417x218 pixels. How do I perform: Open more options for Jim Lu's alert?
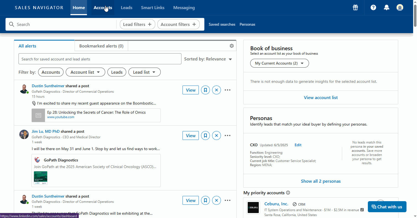pos(228,135)
